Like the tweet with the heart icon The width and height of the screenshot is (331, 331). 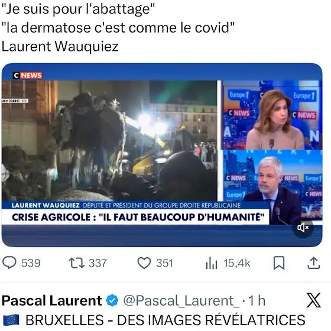click(x=144, y=263)
